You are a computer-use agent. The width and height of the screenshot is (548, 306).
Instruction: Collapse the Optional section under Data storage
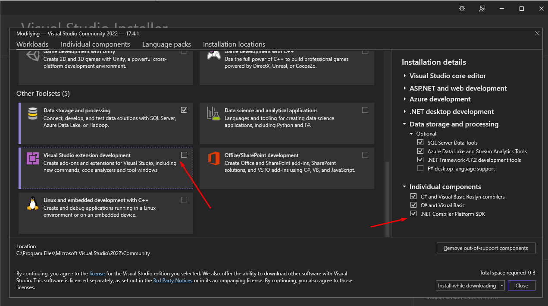[x=410, y=134]
